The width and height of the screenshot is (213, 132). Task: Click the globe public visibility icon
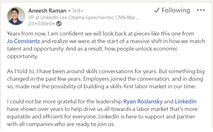click(59, 24)
